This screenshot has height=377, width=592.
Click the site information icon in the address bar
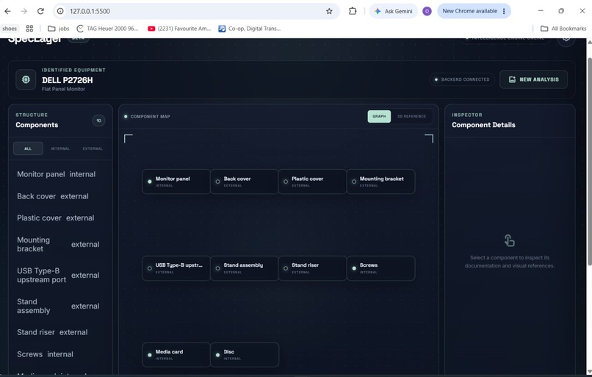[60, 11]
